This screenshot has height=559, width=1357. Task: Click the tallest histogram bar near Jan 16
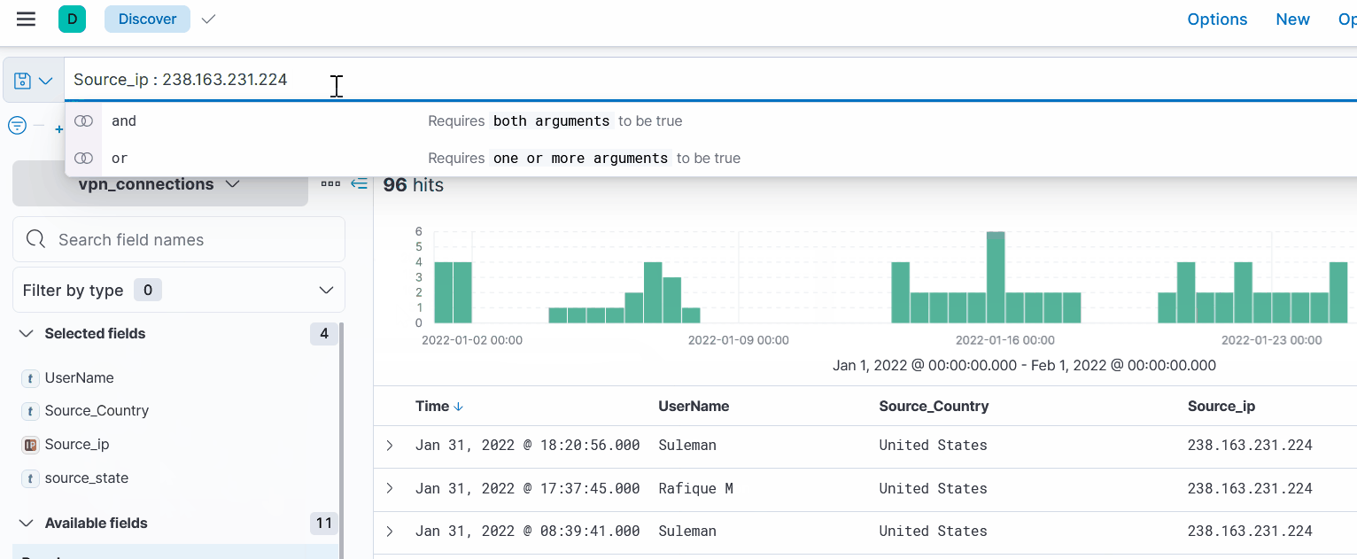pos(996,276)
